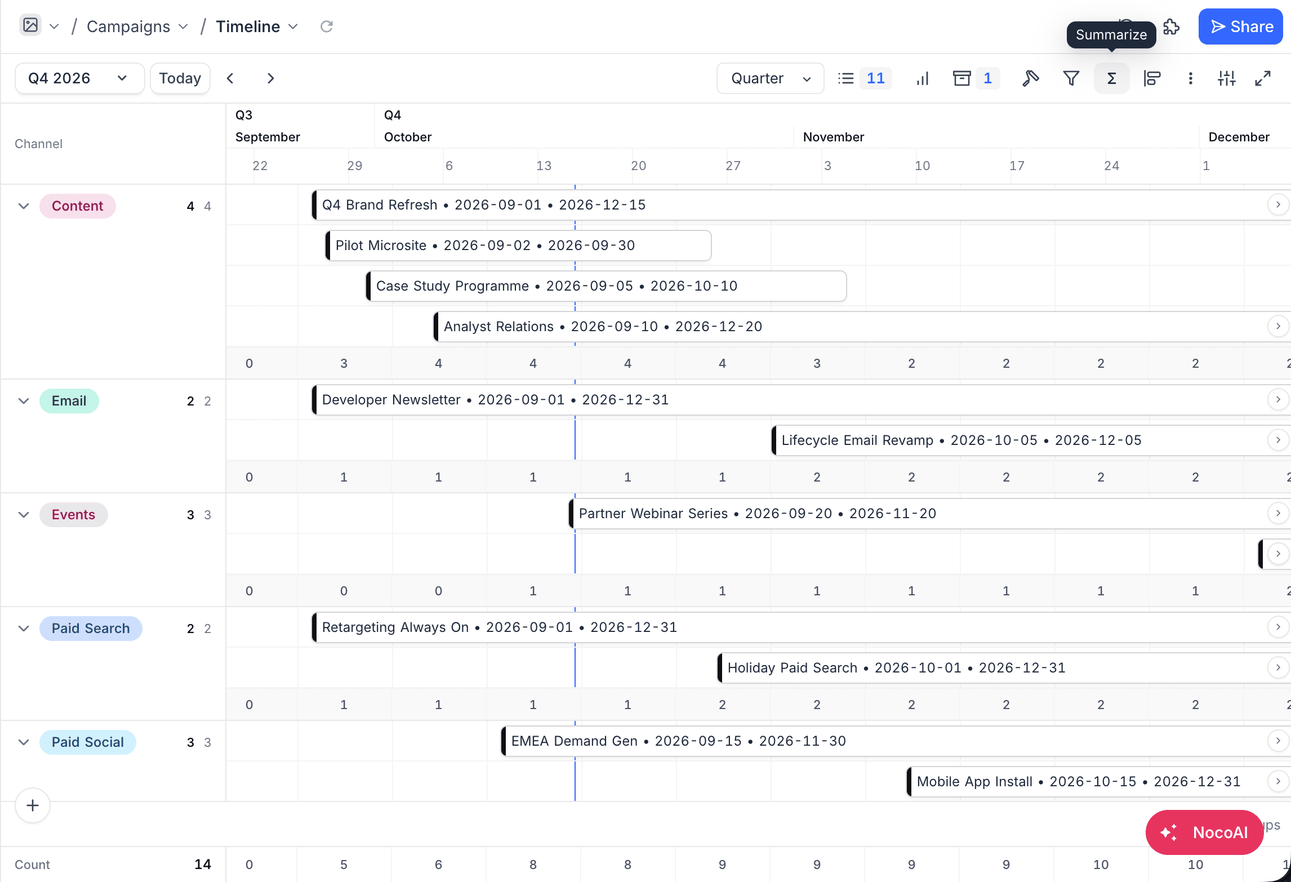This screenshot has width=1291, height=882.
Task: Open the settings sliders icon
Action: point(1226,78)
